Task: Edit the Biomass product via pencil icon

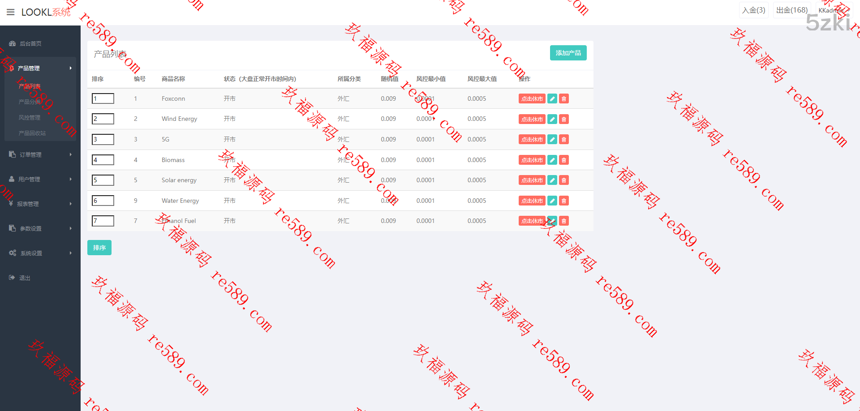Action: [x=552, y=160]
